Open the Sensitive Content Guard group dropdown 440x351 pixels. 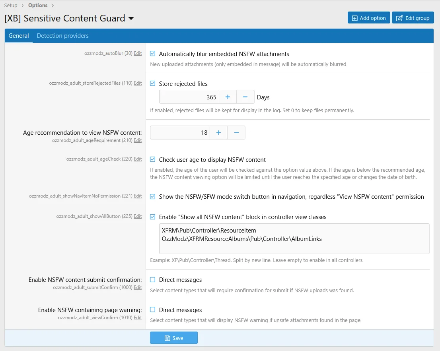131,18
